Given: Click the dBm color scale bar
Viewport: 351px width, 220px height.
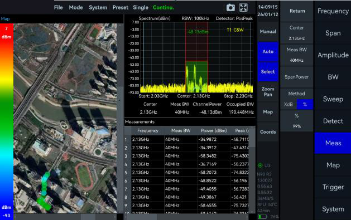Looking at the screenshot, I should pyautogui.click(x=7, y=122).
